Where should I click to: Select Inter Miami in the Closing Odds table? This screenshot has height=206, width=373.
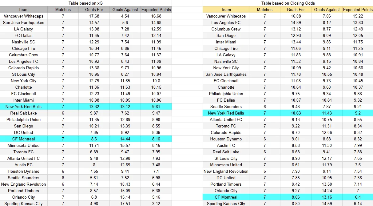pyautogui.click(x=226, y=42)
